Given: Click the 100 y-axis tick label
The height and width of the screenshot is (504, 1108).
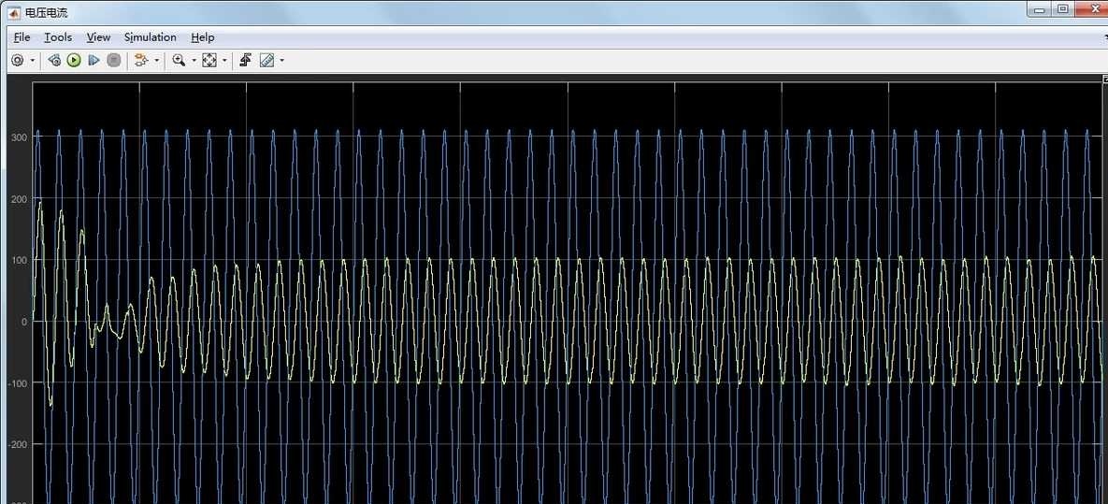Looking at the screenshot, I should point(19,260).
